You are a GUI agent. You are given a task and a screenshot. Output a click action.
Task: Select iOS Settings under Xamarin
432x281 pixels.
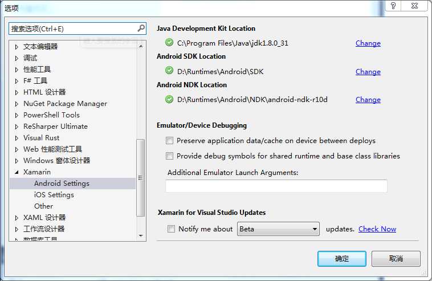coord(54,195)
